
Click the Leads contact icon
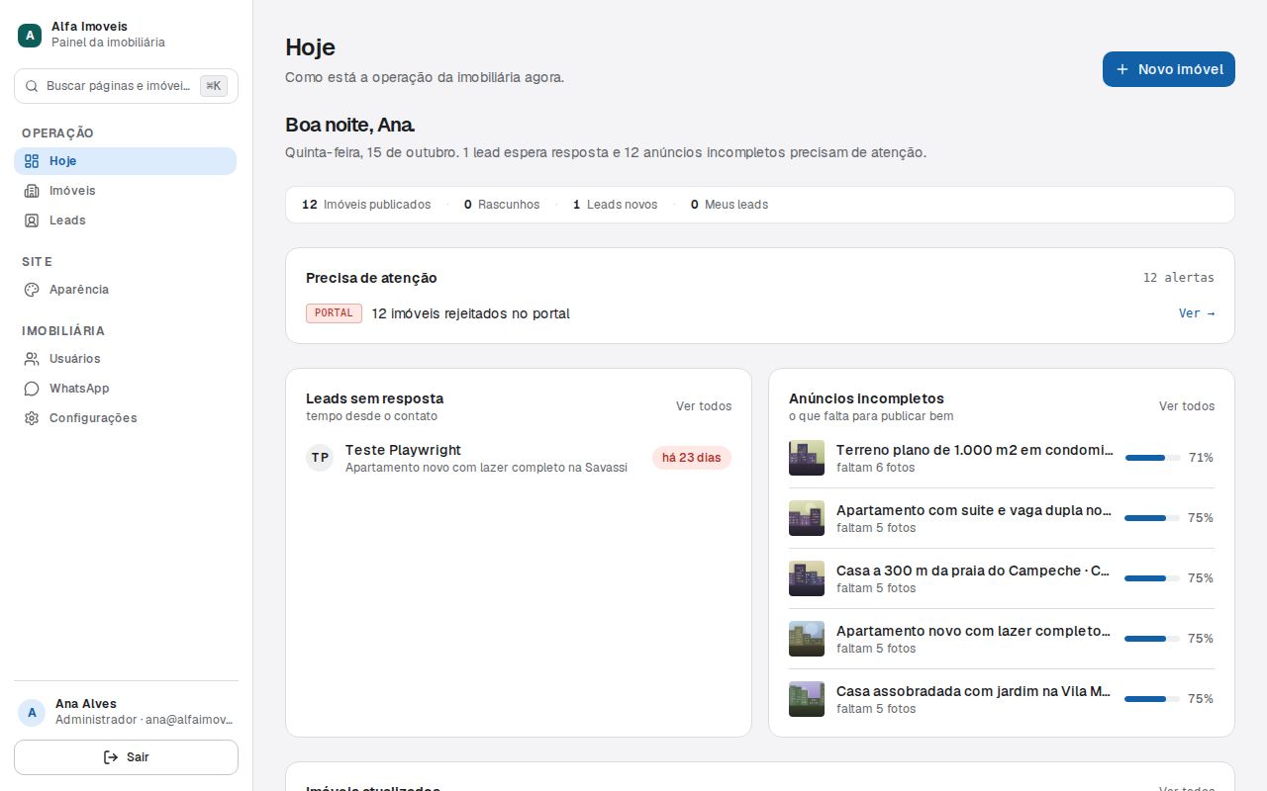click(x=32, y=220)
